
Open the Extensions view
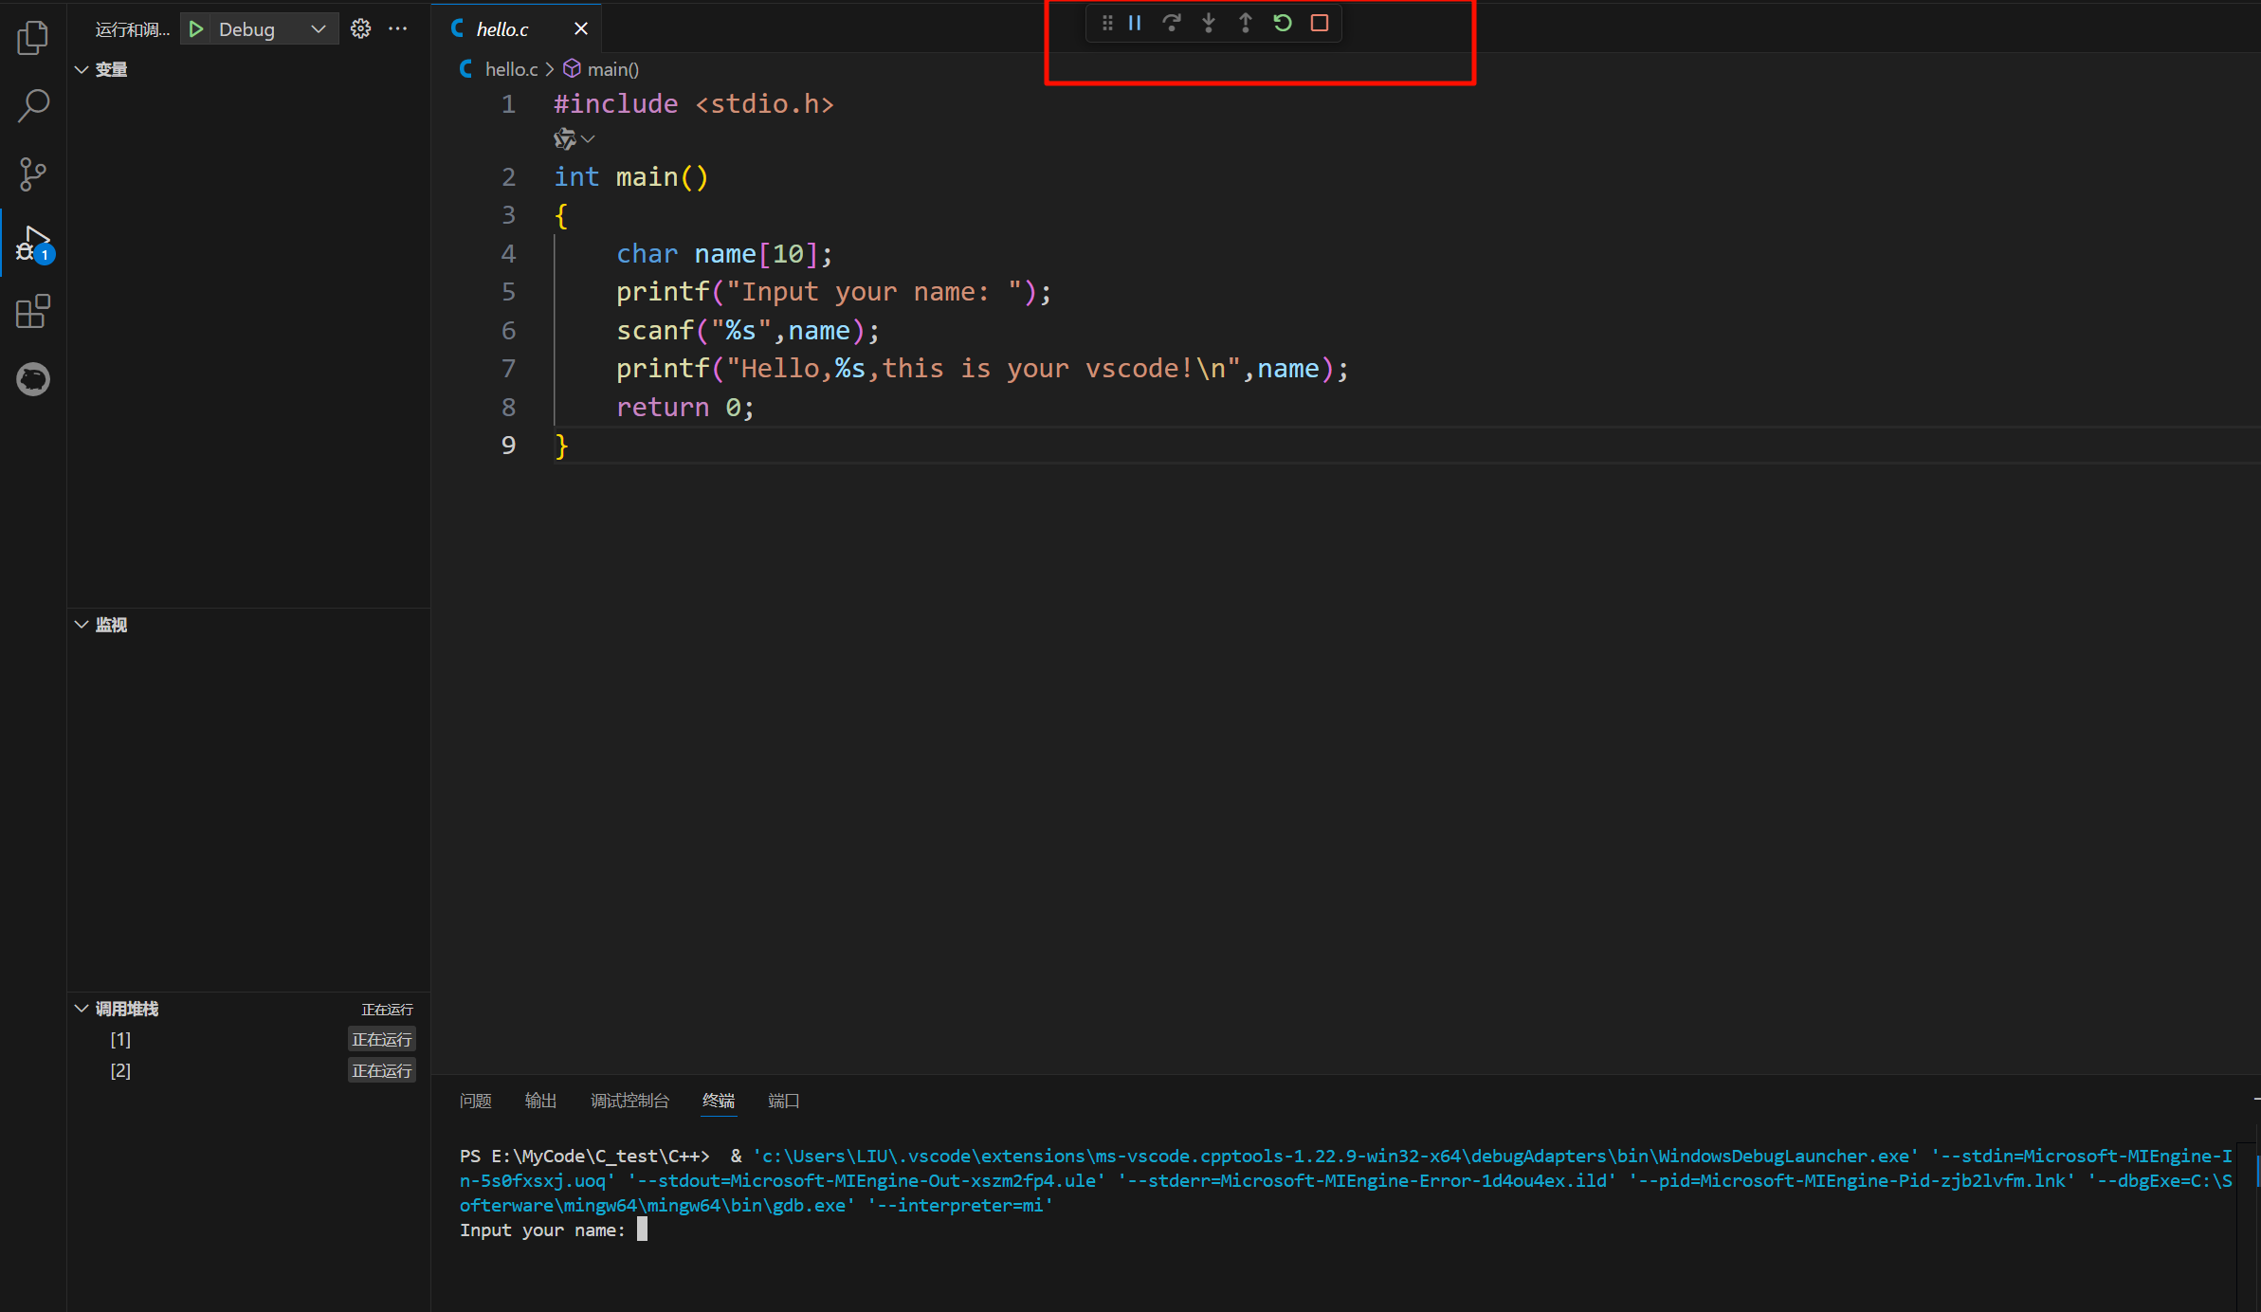coord(33,311)
